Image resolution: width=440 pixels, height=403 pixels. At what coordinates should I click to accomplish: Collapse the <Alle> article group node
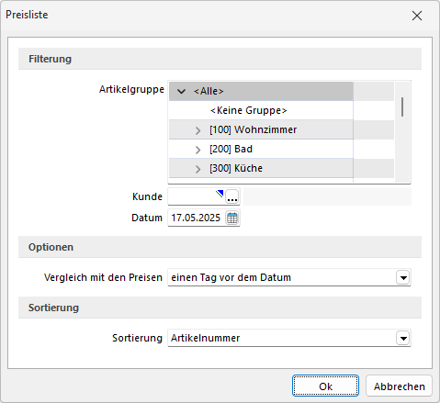coord(181,91)
